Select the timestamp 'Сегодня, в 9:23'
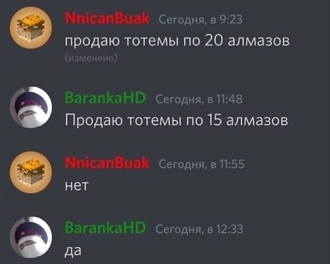Image resolution: width=330 pixels, height=264 pixels. click(x=200, y=20)
